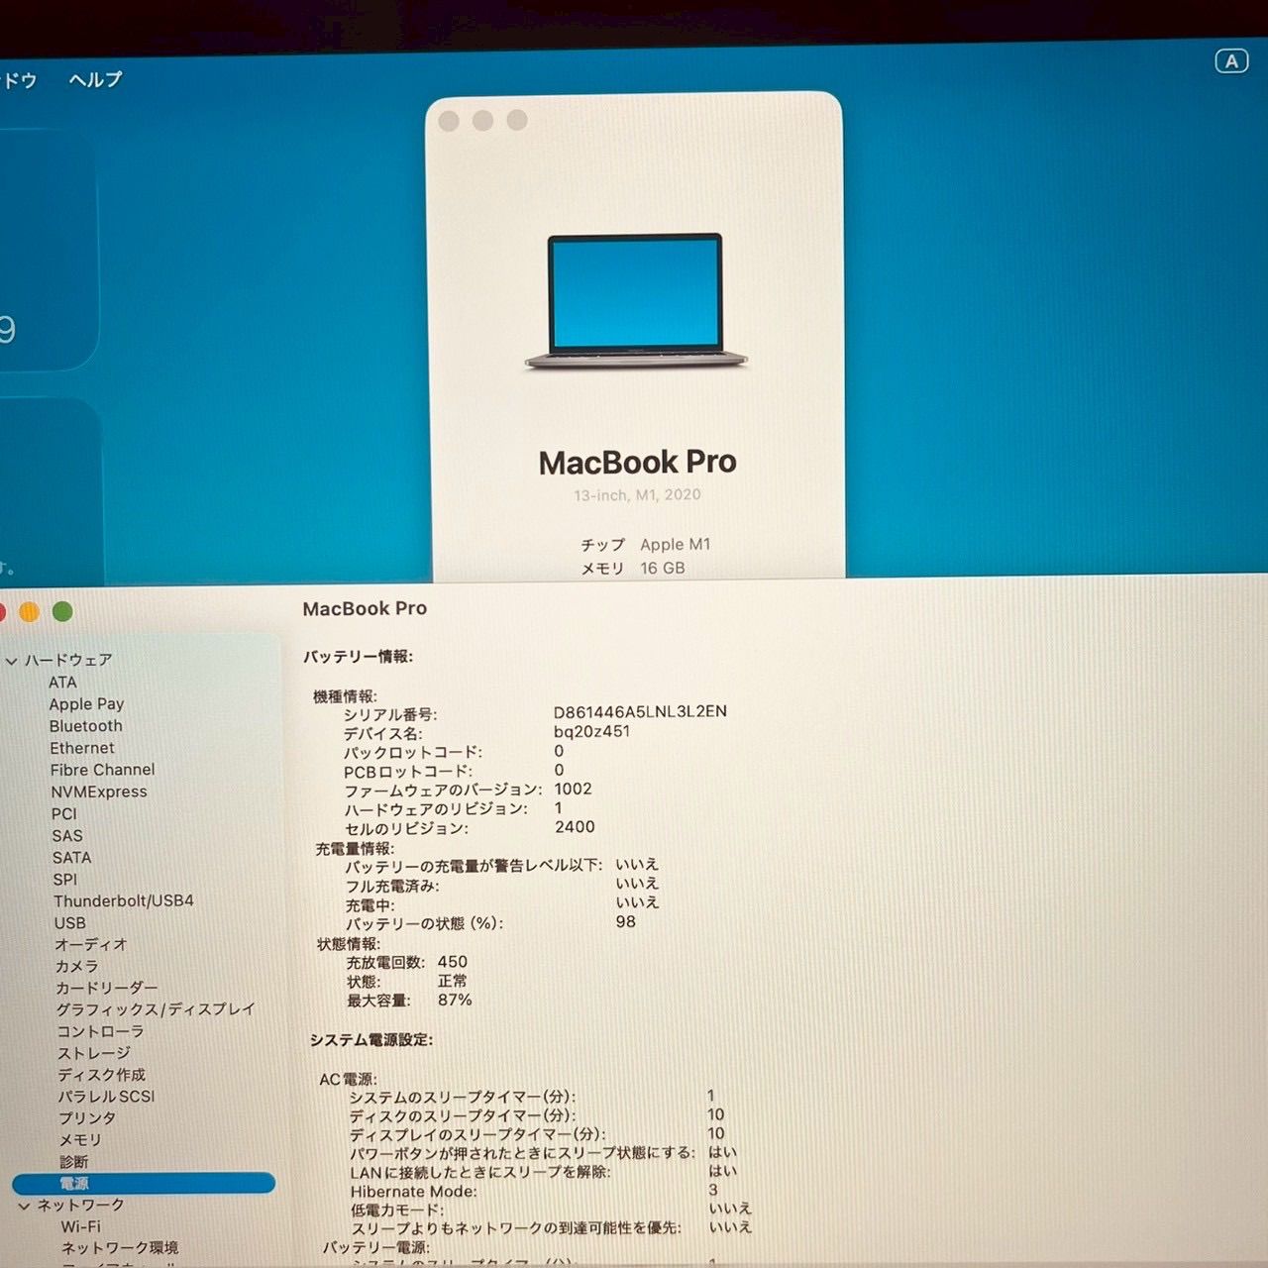Open the ヘルプ menu in the menu bar
The width and height of the screenshot is (1268, 1268).
pyautogui.click(x=95, y=79)
